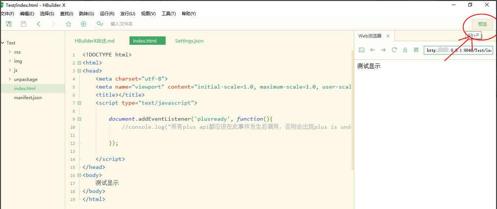Click the QR code grid icon in browser toolbar
This screenshot has height=209, width=497.
[x=416, y=50]
